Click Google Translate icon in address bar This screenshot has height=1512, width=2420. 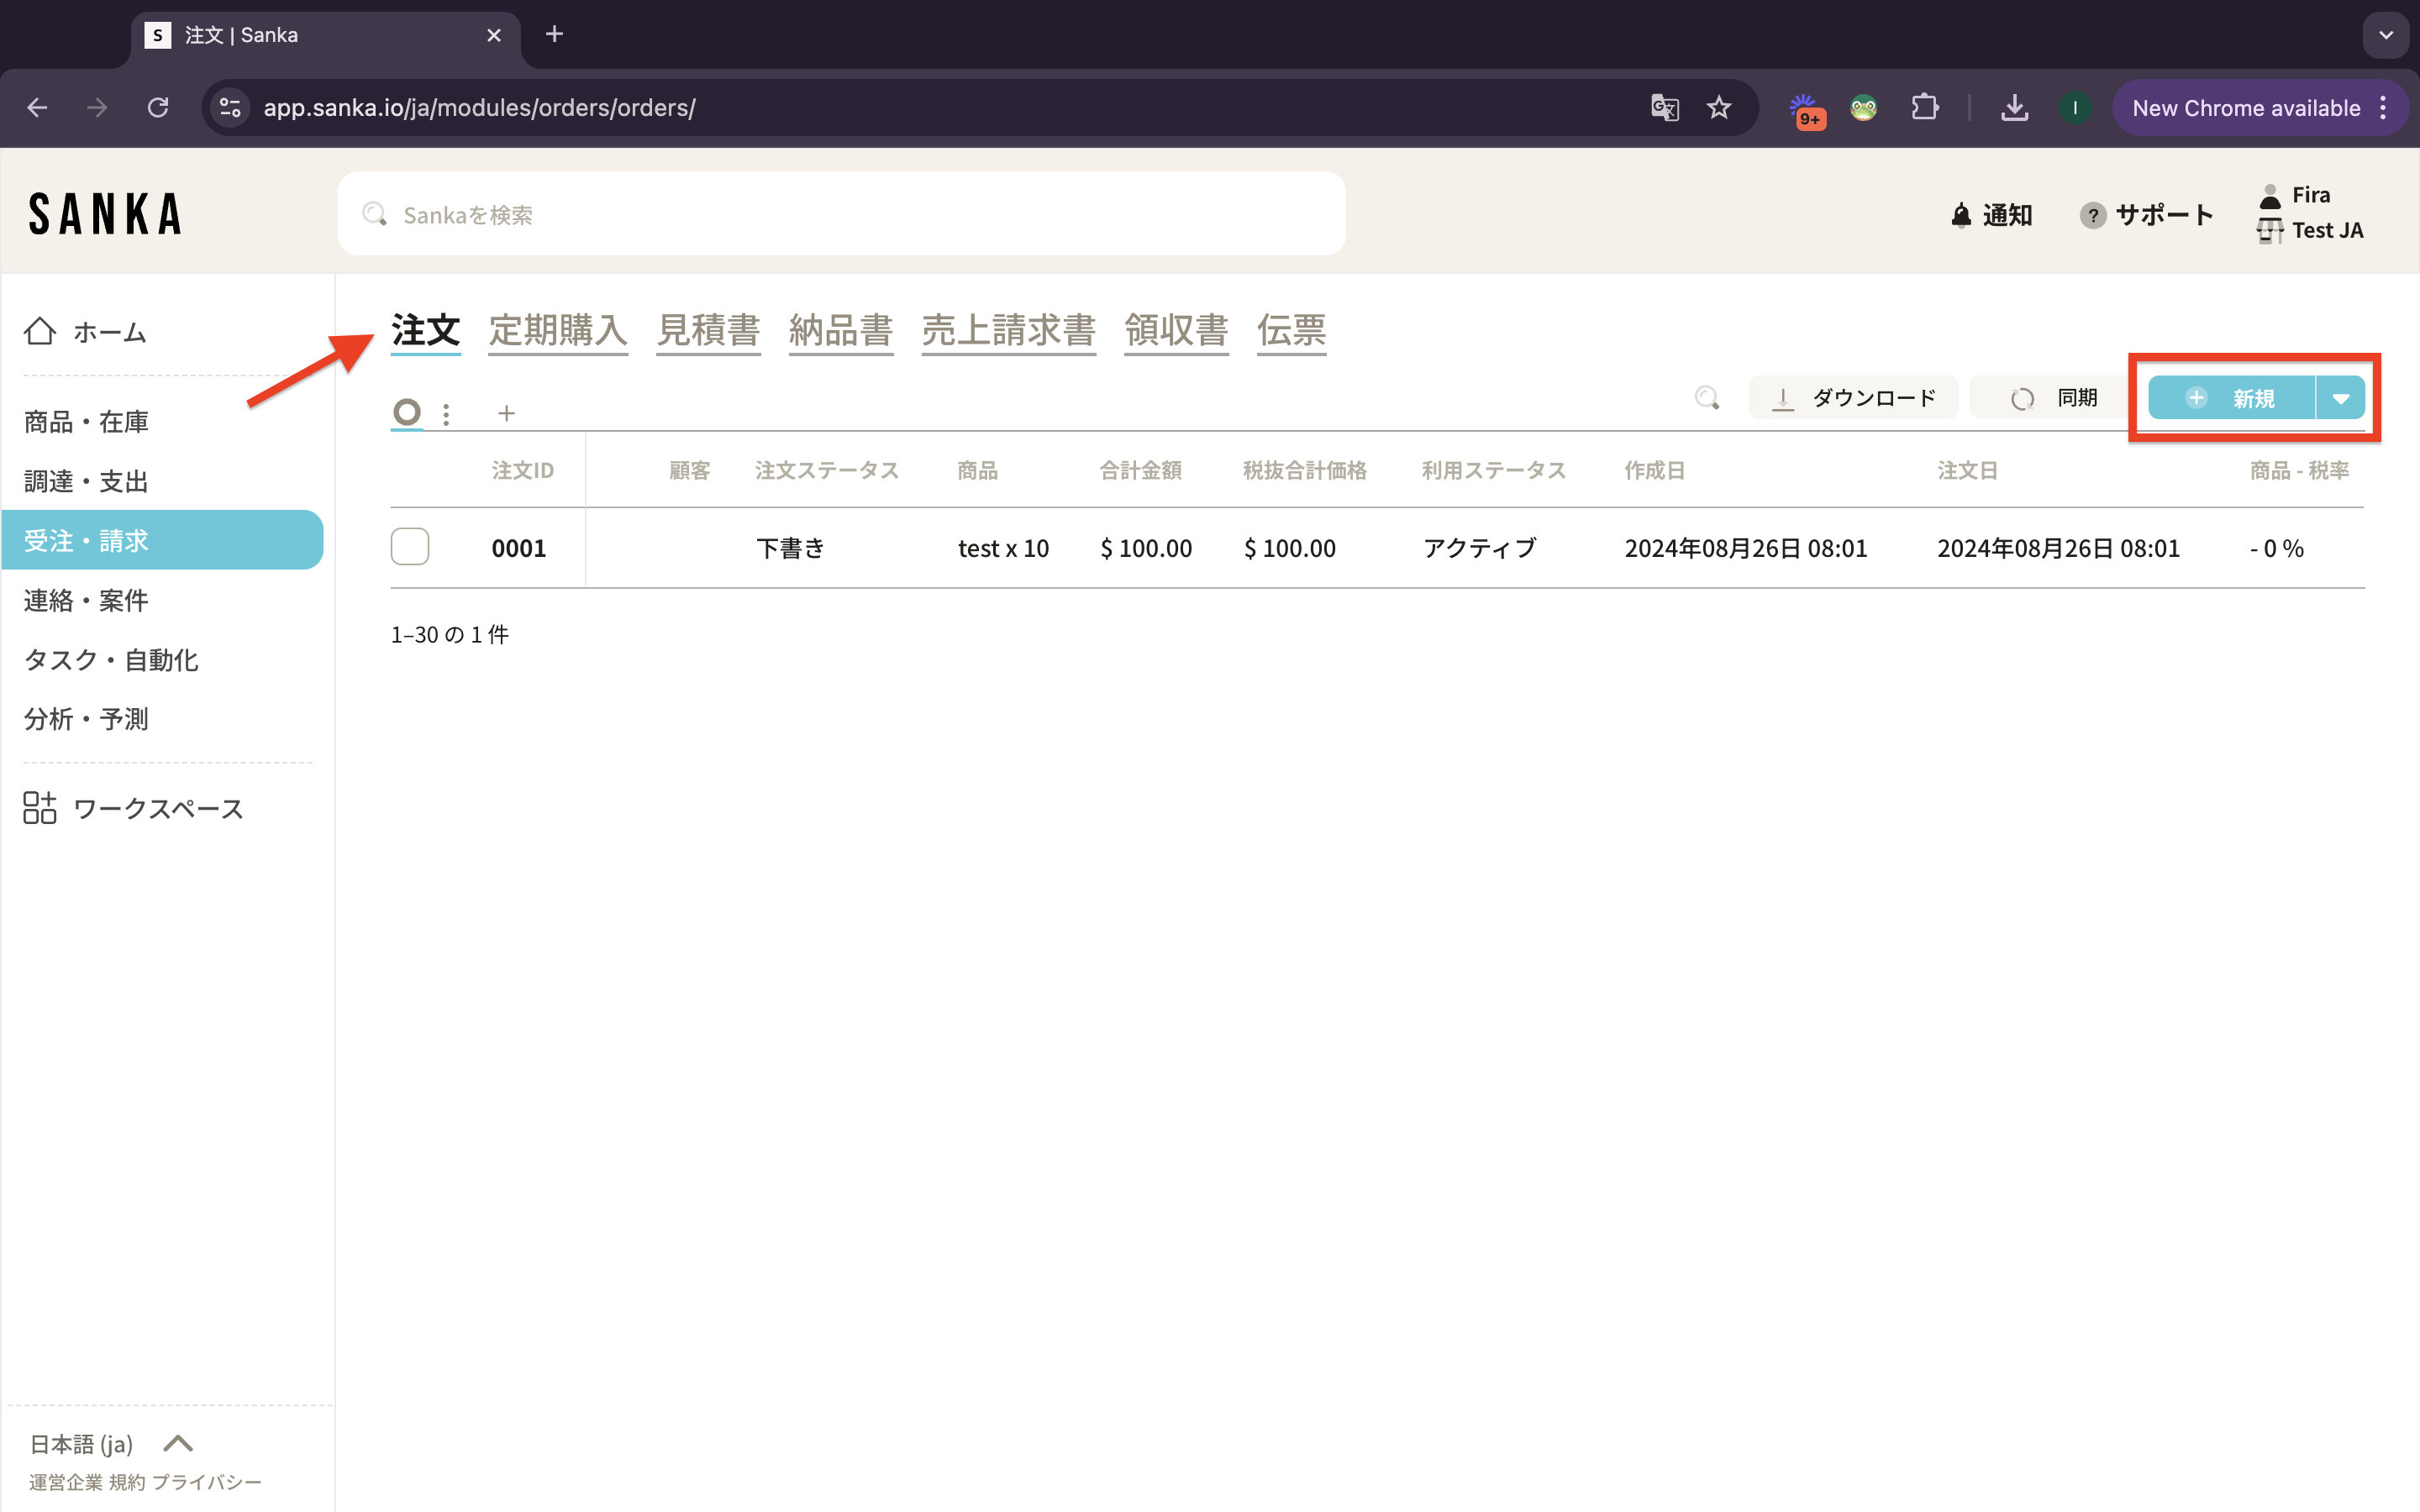pos(1665,108)
